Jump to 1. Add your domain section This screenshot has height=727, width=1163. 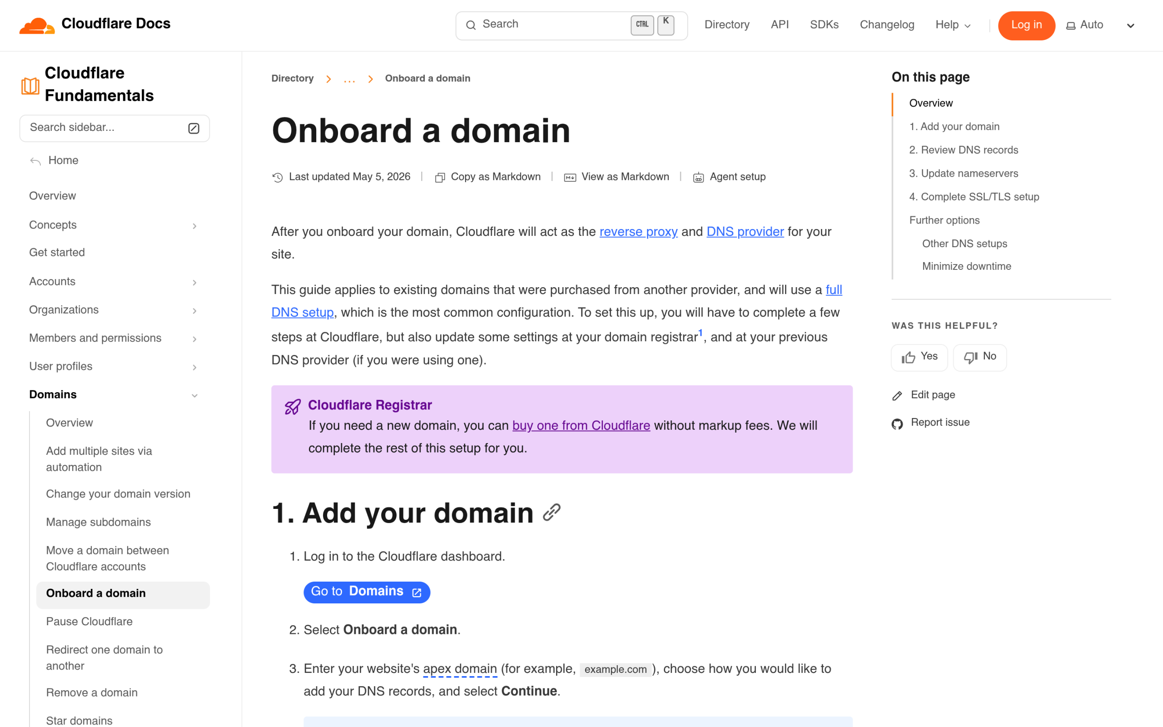tap(954, 127)
